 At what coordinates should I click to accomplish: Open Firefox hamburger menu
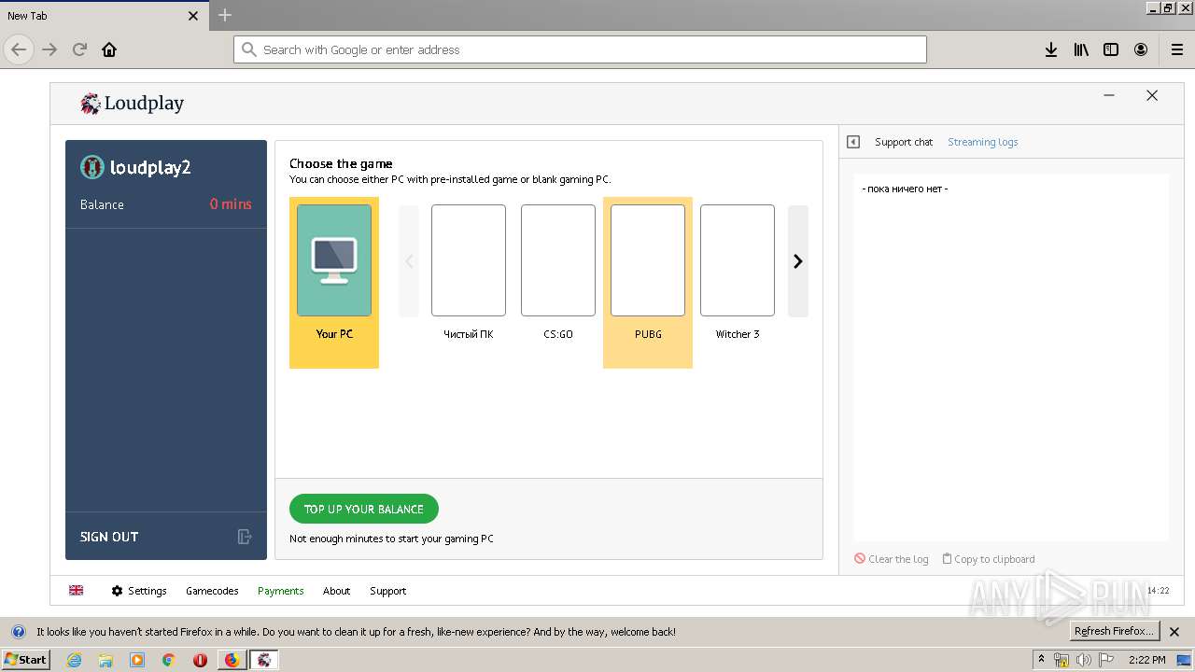click(1177, 49)
